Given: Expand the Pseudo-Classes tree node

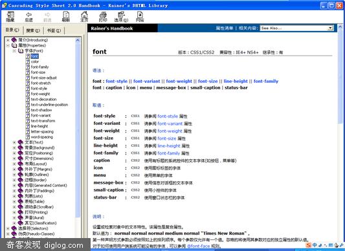Looking at the screenshot, I should (x=8, y=234).
